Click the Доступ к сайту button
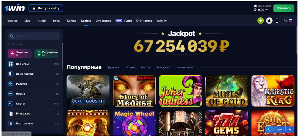The height and width of the screenshot is (137, 302). [x=46, y=8]
